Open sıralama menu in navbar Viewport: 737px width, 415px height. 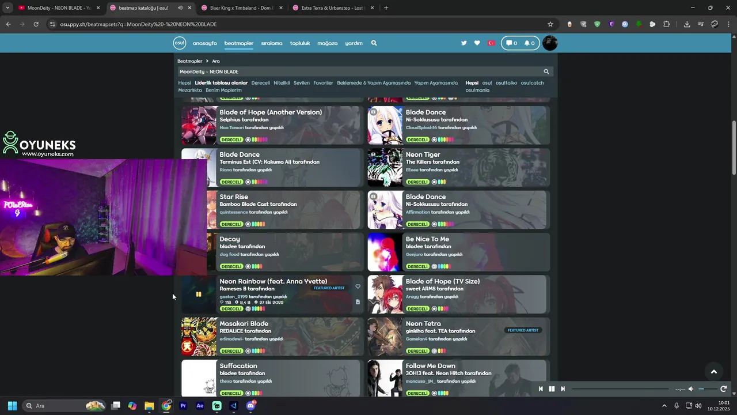pos(272,43)
